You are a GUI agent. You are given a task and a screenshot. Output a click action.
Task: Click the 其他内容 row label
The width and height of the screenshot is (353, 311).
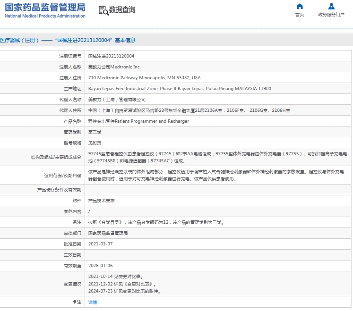[x=72, y=211]
